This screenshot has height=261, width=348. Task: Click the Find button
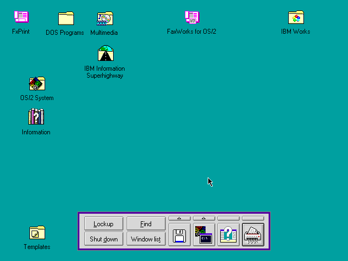(146, 223)
